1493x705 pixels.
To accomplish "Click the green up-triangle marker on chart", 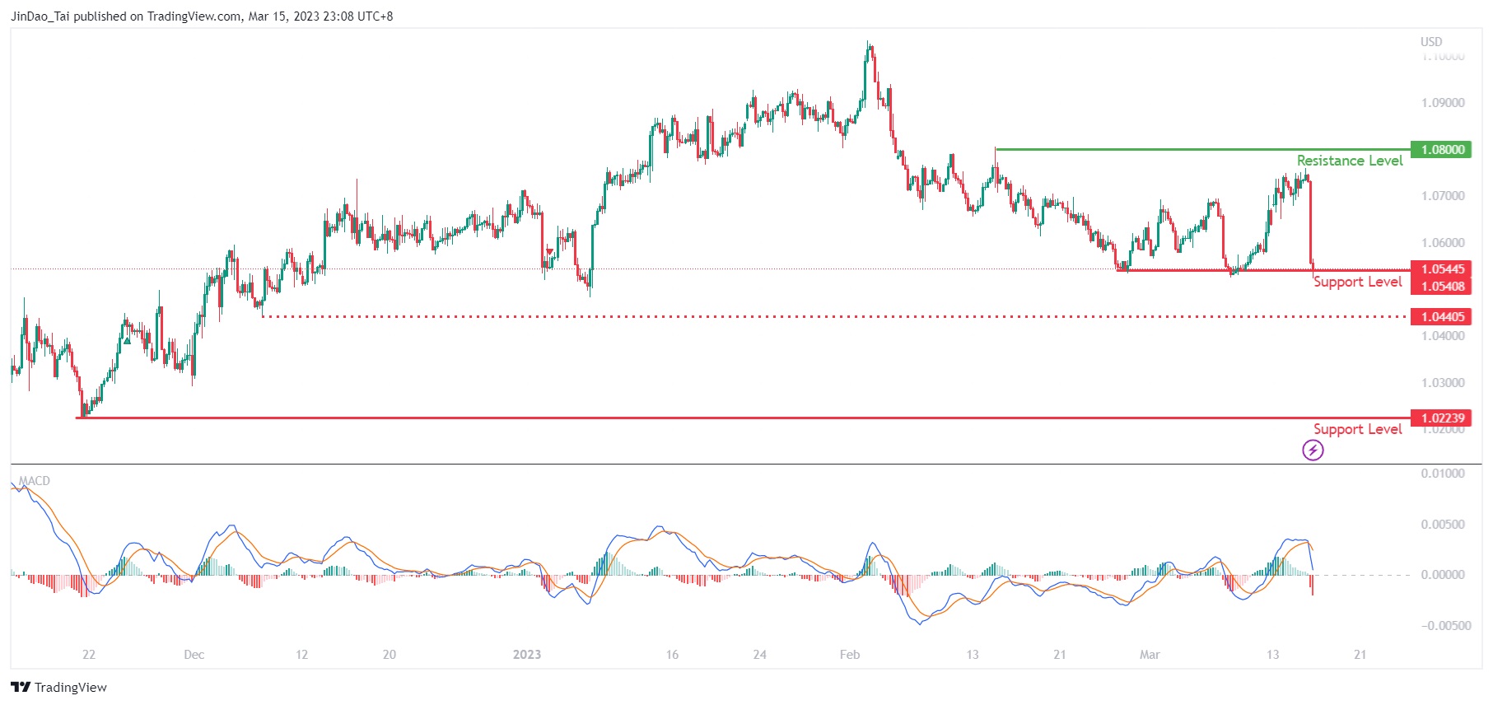I will [127, 340].
